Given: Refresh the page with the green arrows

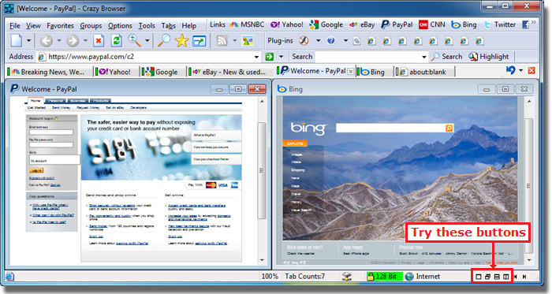Looking at the screenshot, I should (x=117, y=41).
